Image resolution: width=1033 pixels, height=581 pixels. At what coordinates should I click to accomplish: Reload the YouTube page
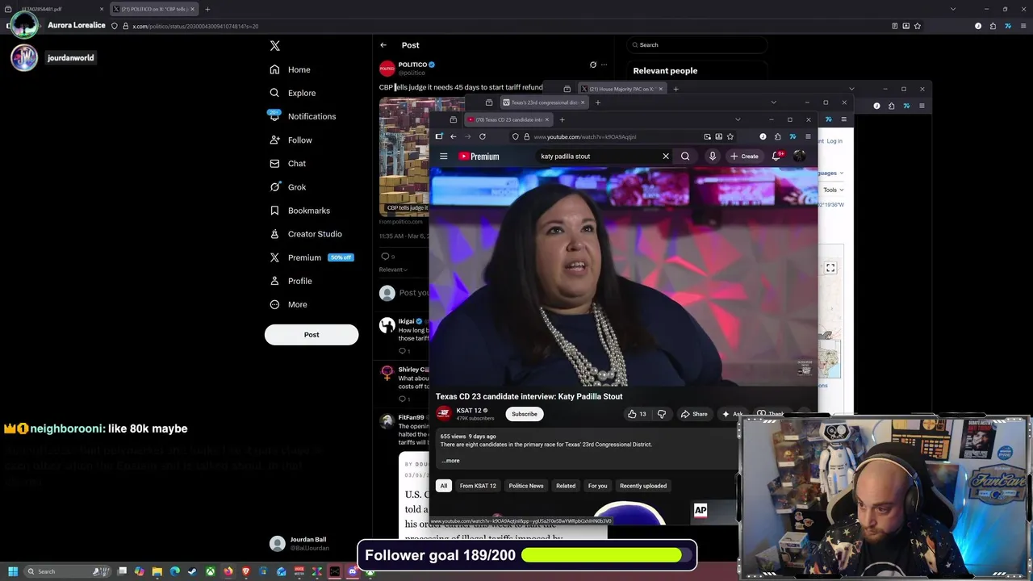(x=483, y=136)
